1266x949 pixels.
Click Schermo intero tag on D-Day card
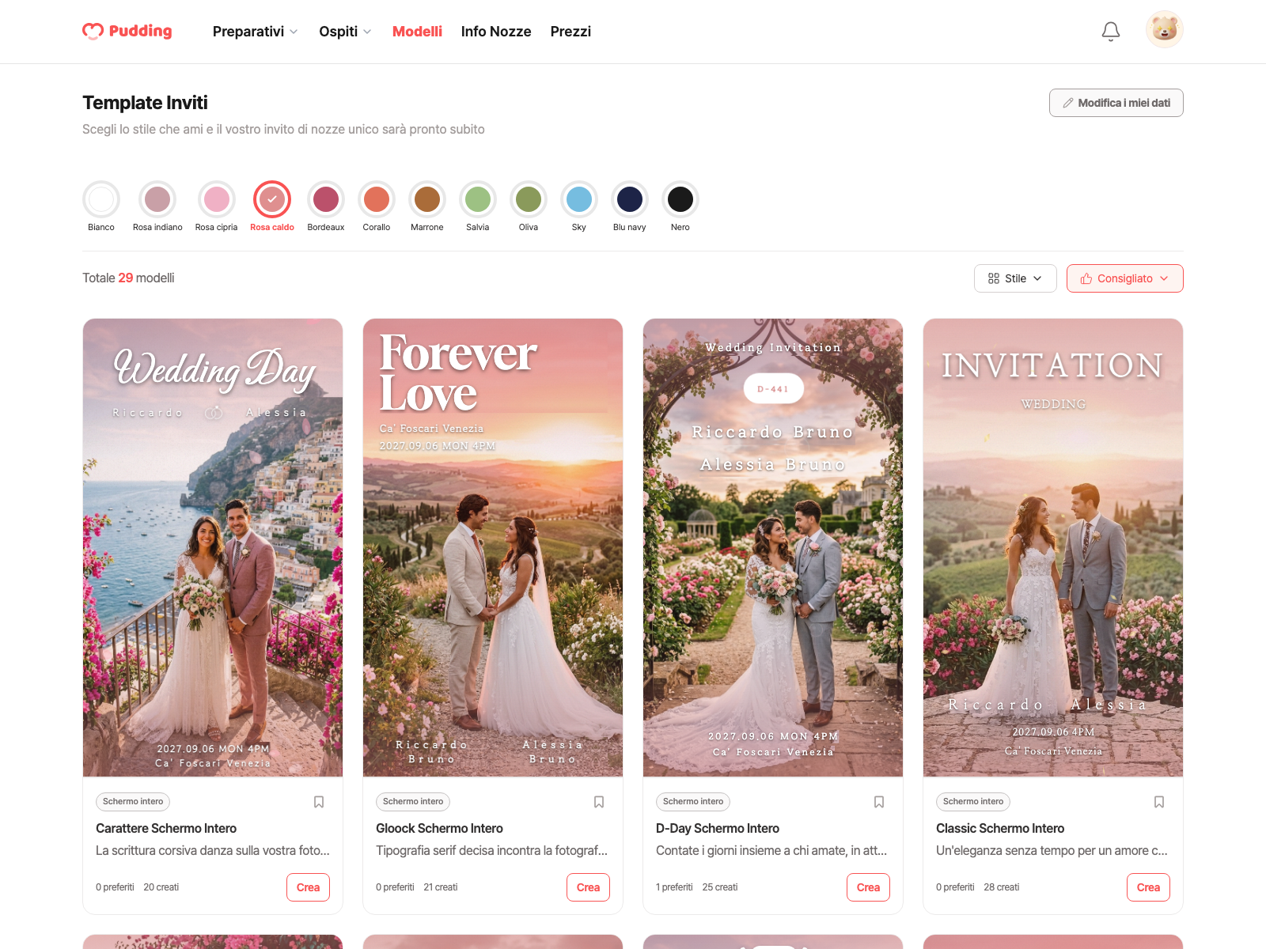pyautogui.click(x=693, y=802)
